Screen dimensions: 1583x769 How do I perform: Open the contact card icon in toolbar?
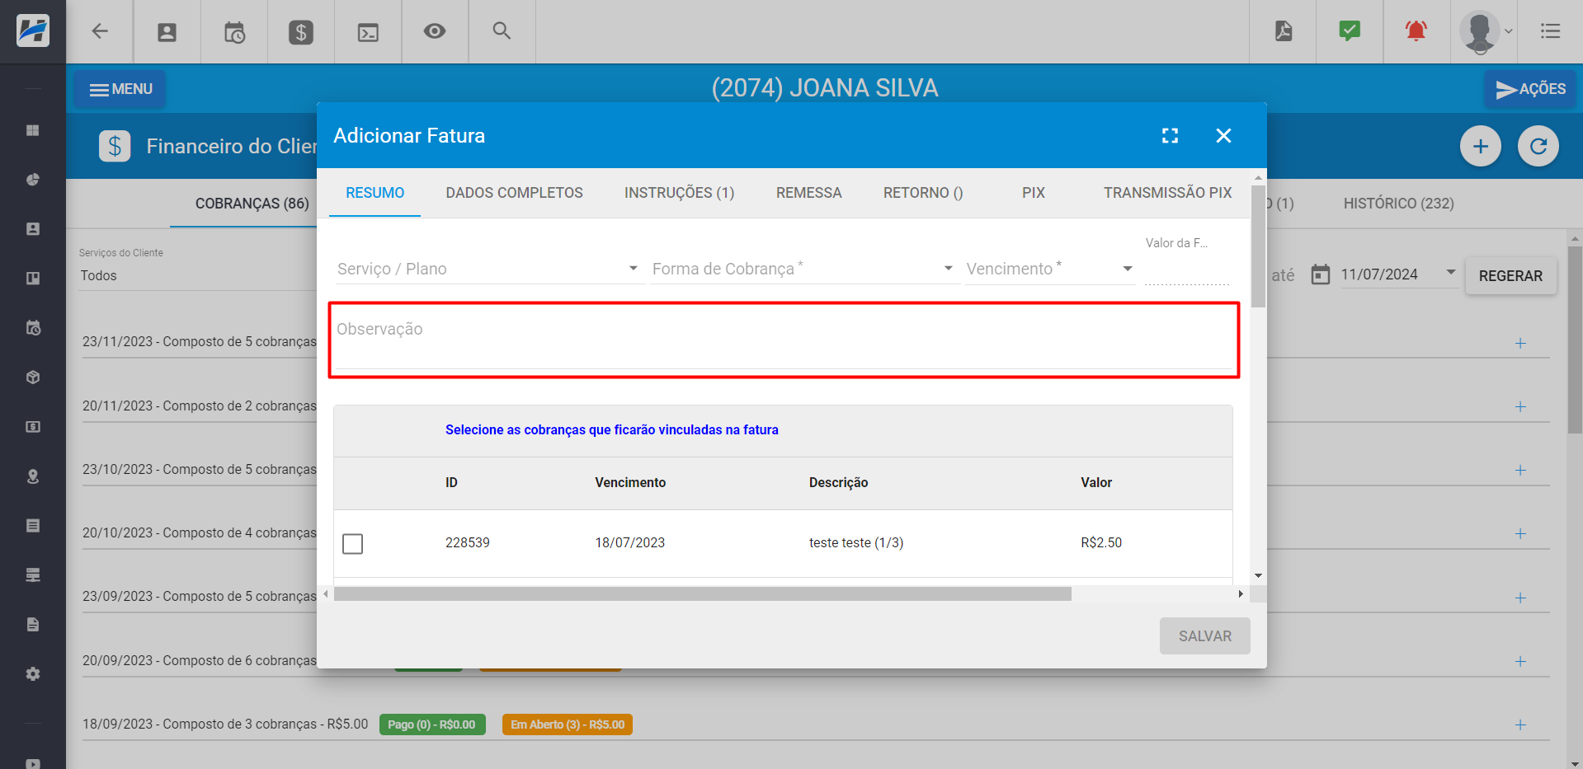tap(167, 32)
